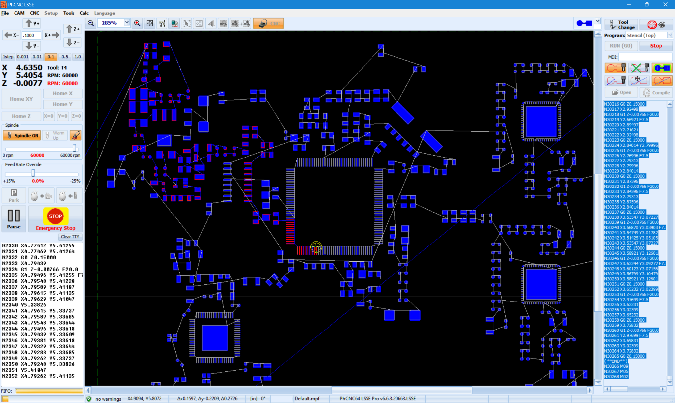Click the Feed Rate Override slider handle
The width and height of the screenshot is (675, 403).
coord(33,173)
